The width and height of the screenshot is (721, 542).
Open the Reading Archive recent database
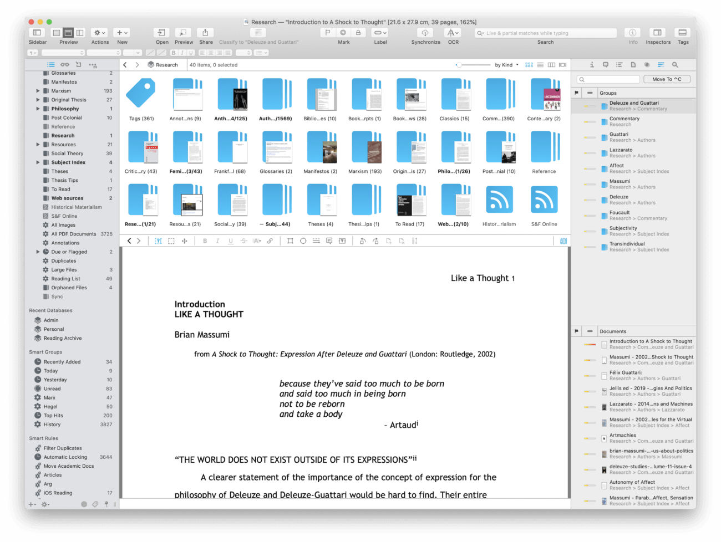pos(62,338)
